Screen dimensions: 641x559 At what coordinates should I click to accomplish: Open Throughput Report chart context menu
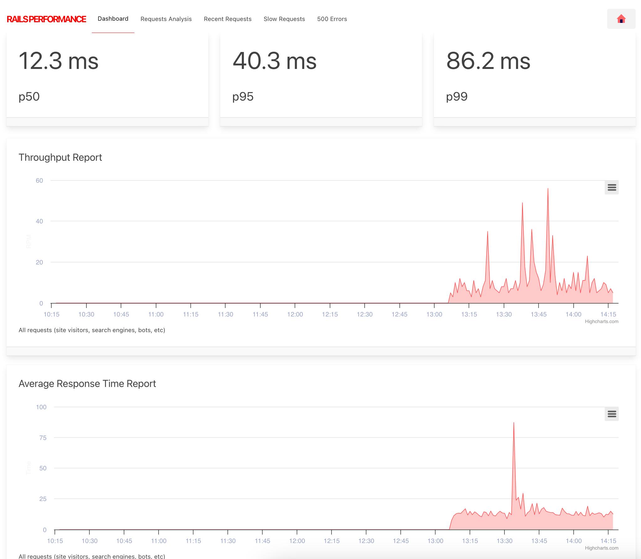(x=612, y=187)
